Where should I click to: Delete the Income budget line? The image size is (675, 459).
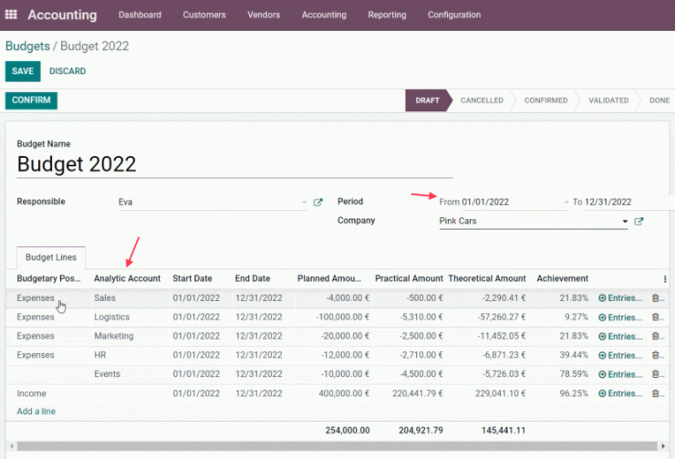coord(656,393)
